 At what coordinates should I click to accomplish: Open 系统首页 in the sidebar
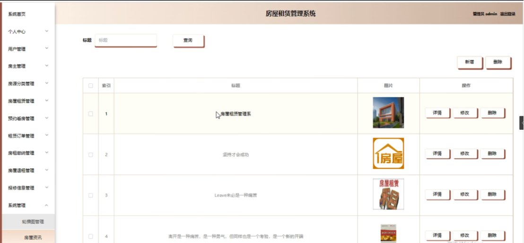pyautogui.click(x=17, y=14)
